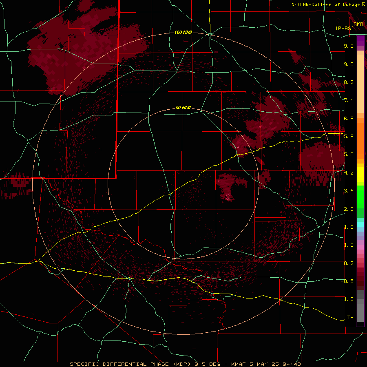367x367 pixels.
Task: Click the 100 NMI range ring label
Action: (x=183, y=32)
